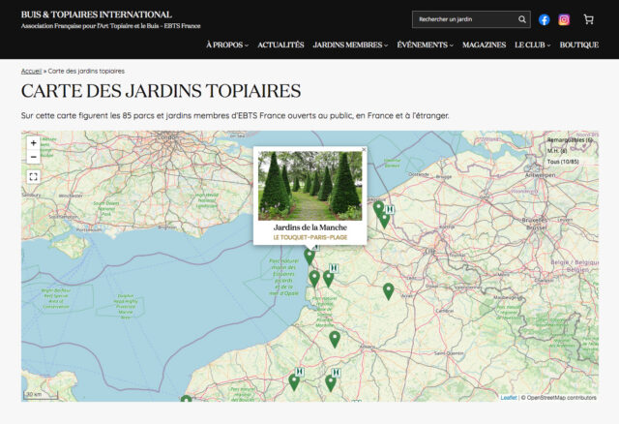The height and width of the screenshot is (424, 619).
Task: Open the shopping cart icon
Action: pos(588,19)
